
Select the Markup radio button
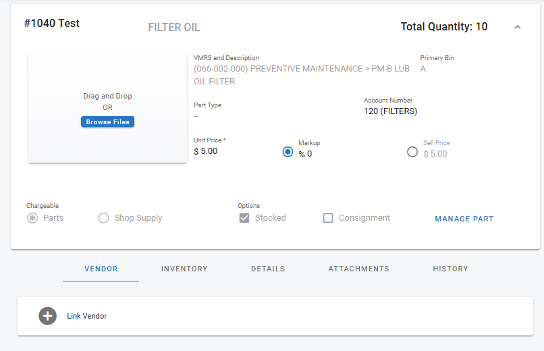(x=288, y=153)
